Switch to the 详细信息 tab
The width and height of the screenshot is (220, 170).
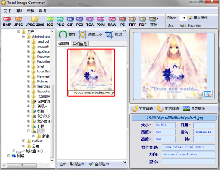(80, 44)
